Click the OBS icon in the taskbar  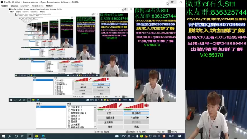tap(30, 136)
